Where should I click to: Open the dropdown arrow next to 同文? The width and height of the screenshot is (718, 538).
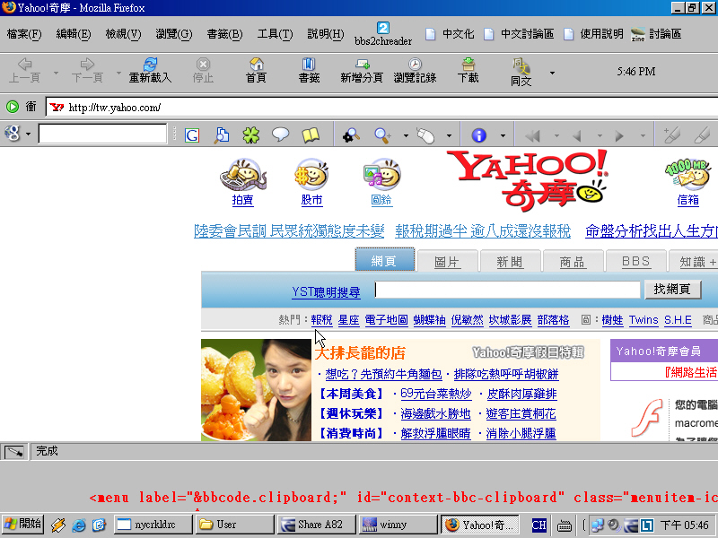(x=552, y=72)
